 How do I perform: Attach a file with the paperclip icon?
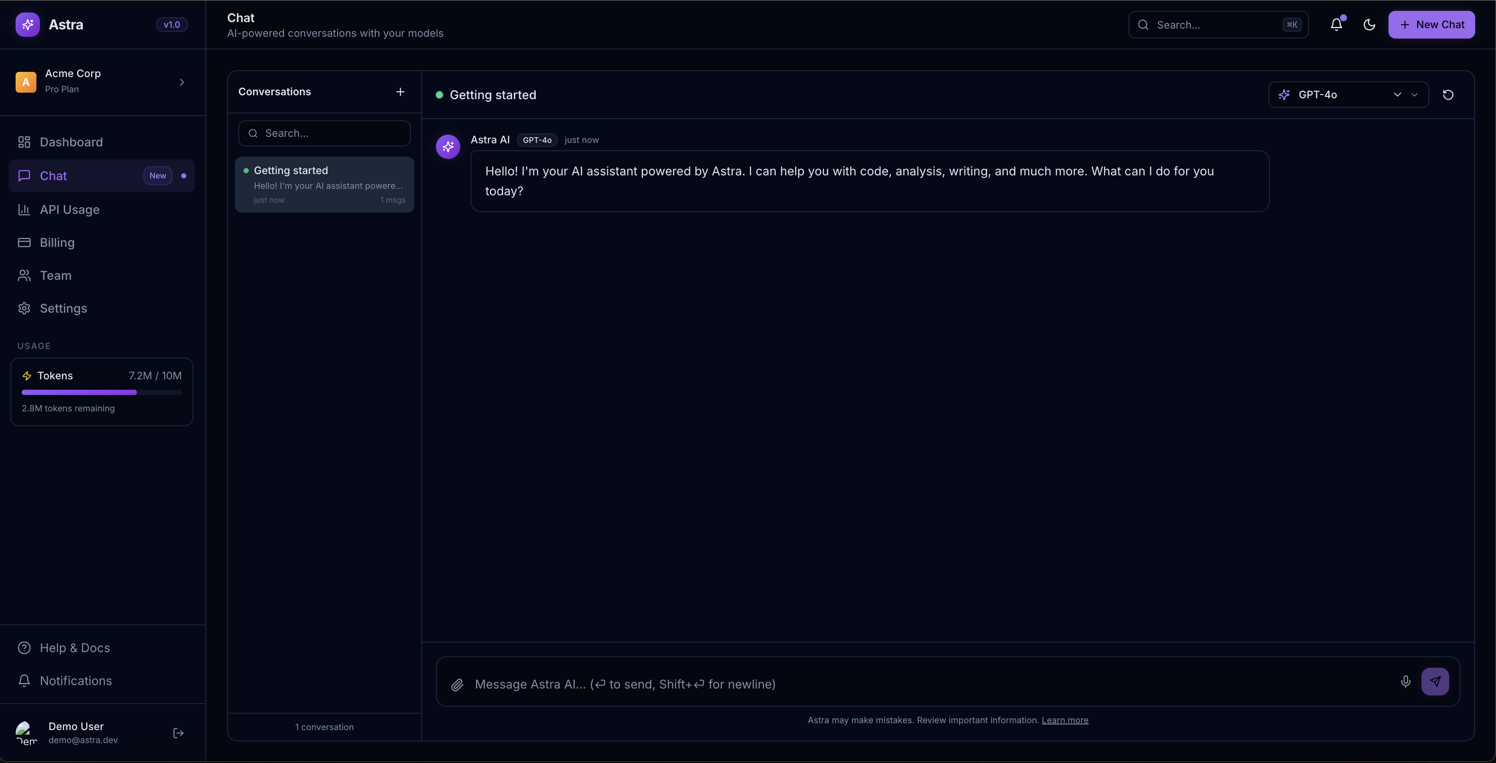pyautogui.click(x=458, y=685)
